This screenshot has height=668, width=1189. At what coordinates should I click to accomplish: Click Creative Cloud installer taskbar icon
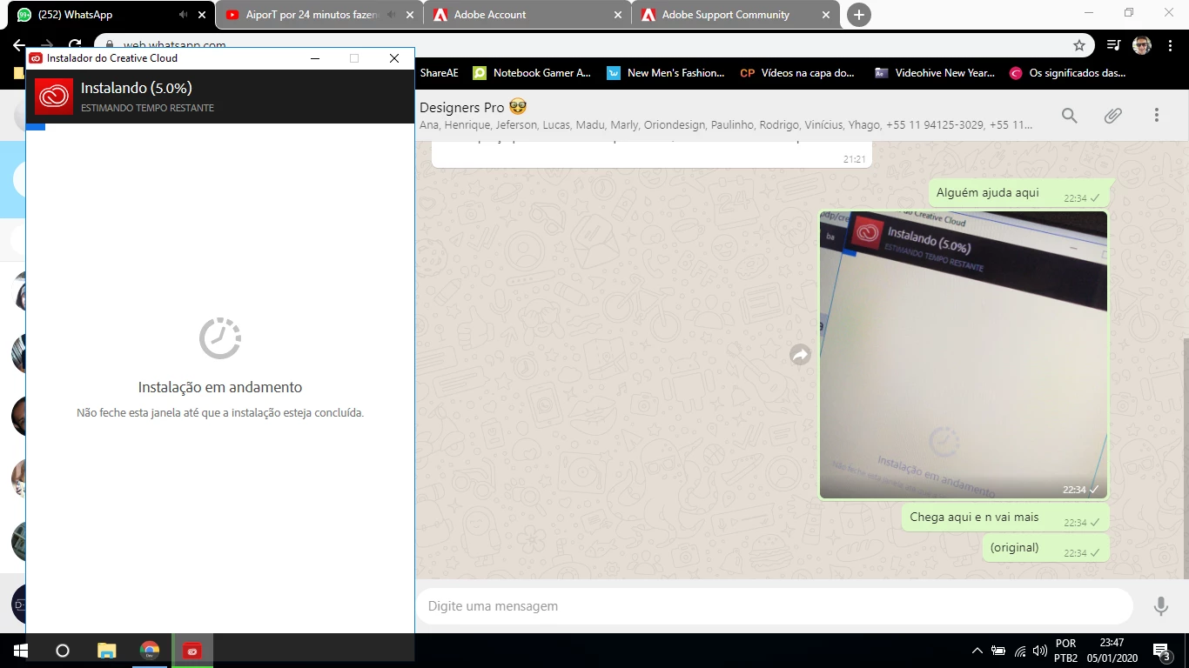pyautogui.click(x=192, y=651)
